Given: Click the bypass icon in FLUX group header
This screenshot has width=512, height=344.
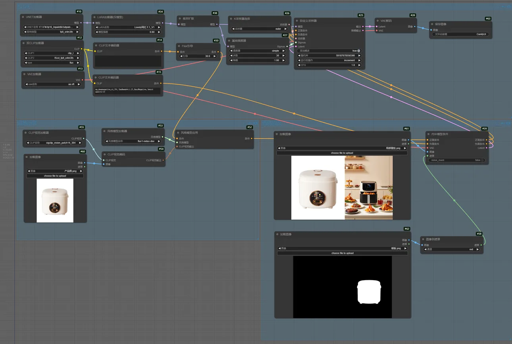Looking at the screenshot, I should [x=503, y=7].
